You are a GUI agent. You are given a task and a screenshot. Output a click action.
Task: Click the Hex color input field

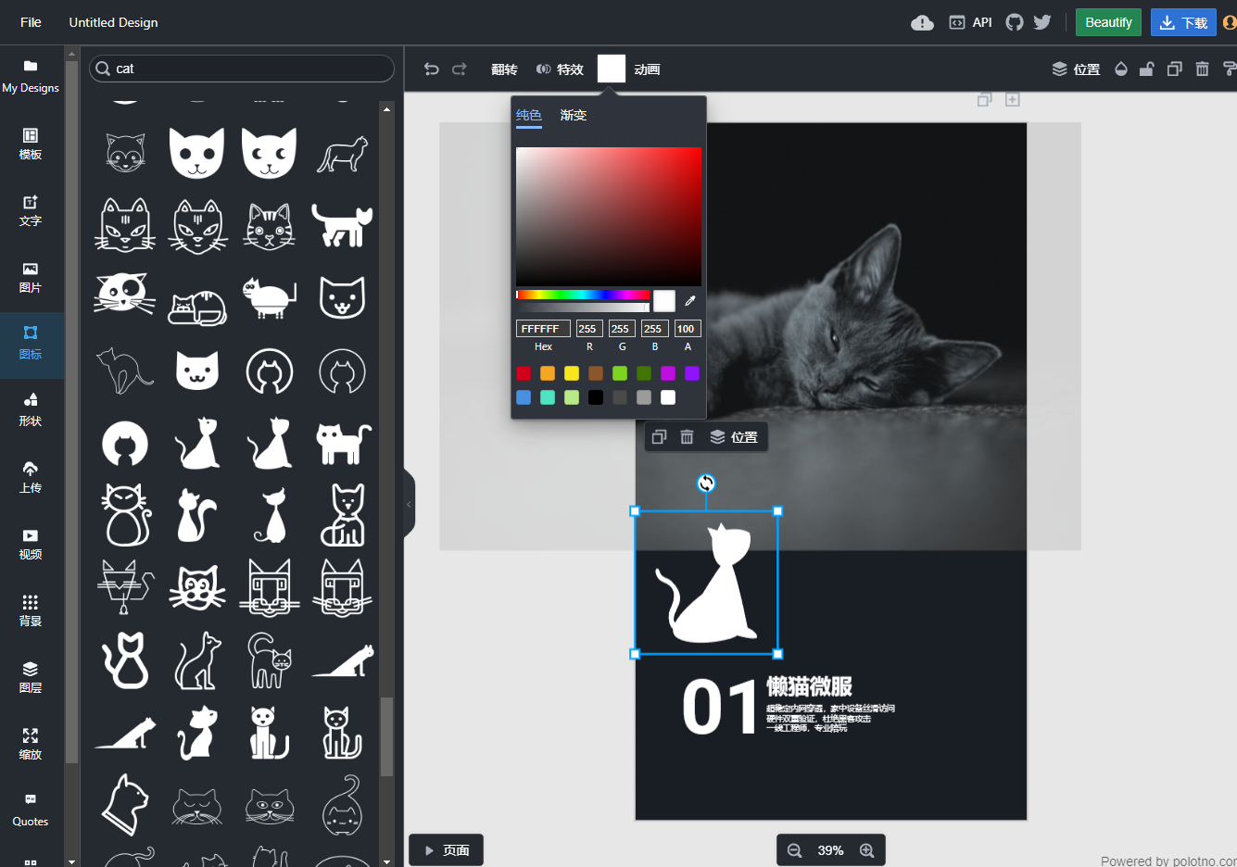pyautogui.click(x=543, y=329)
